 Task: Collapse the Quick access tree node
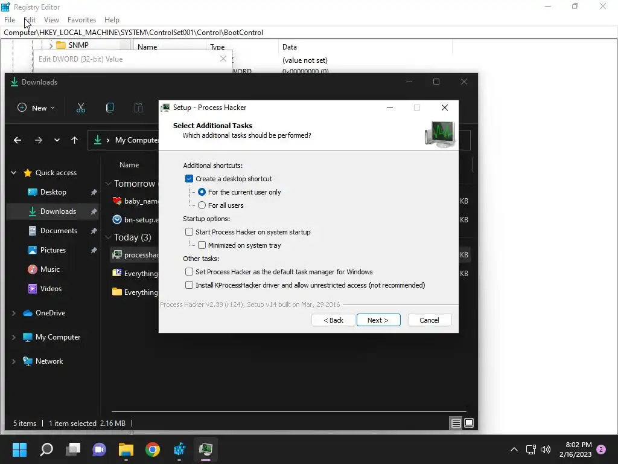[x=14, y=173]
